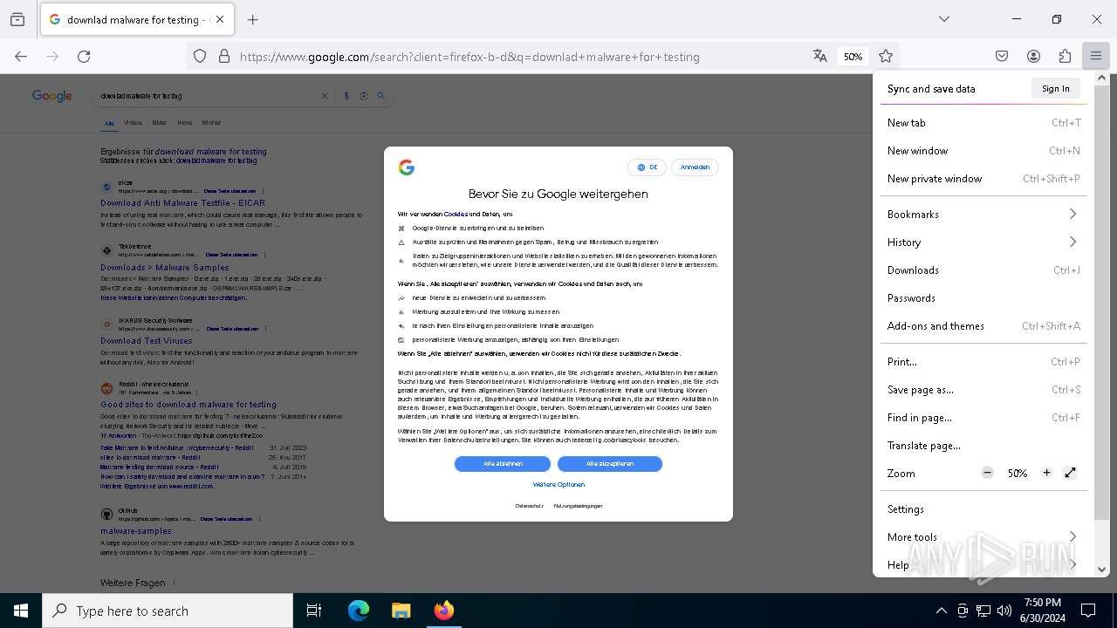The image size is (1117, 628).
Task: Open 'Datenschutz' link in dialog
Action: point(529,506)
